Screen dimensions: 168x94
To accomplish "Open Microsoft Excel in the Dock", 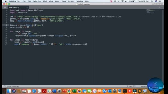I will click(74, 91).
